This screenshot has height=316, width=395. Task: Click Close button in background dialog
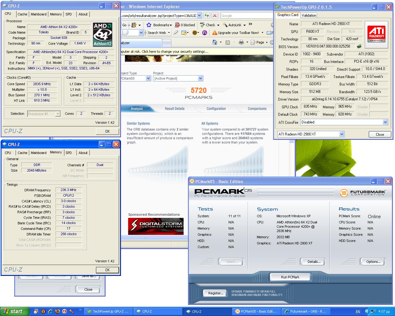(88, 289)
